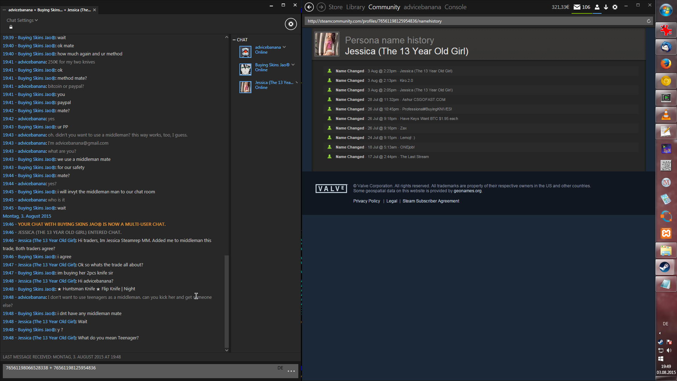Open the downloads arrow icon
677x381 pixels.
pos(606,7)
